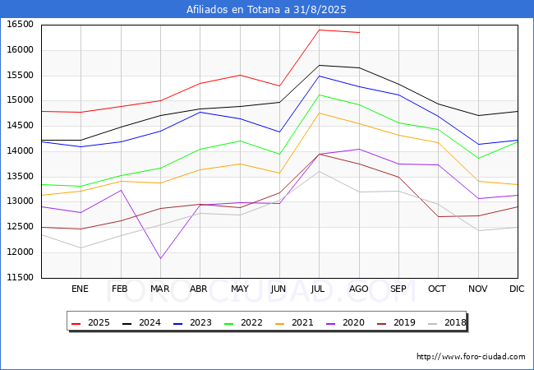534x370 pixels.
Task: Select the 2018 legend label
Action: pyautogui.click(x=453, y=323)
